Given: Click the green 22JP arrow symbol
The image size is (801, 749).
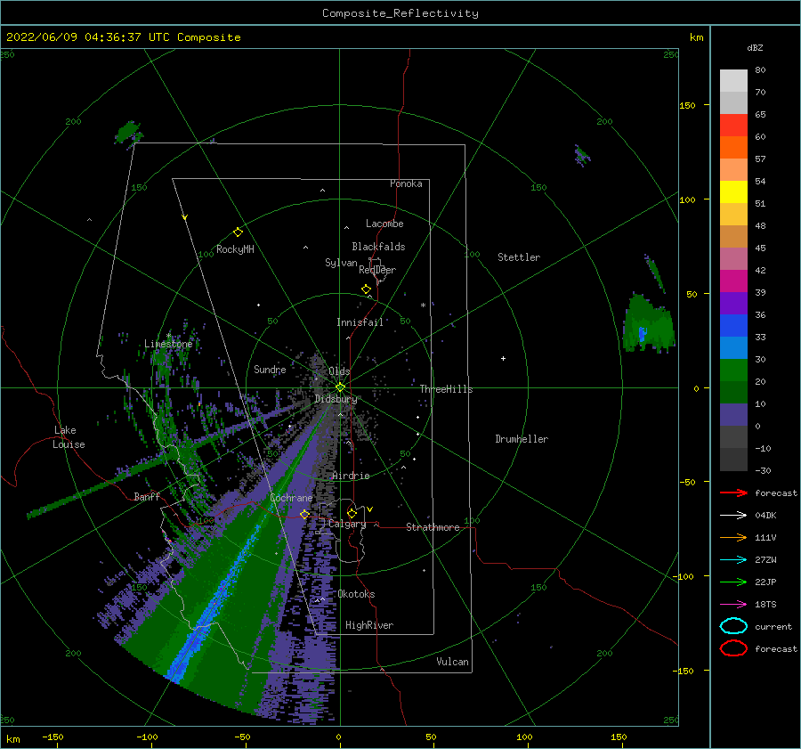Looking at the screenshot, I should (x=733, y=582).
